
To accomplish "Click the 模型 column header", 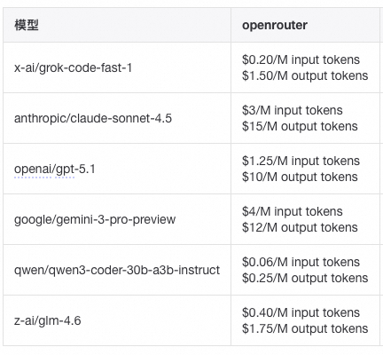I will [x=117, y=25].
